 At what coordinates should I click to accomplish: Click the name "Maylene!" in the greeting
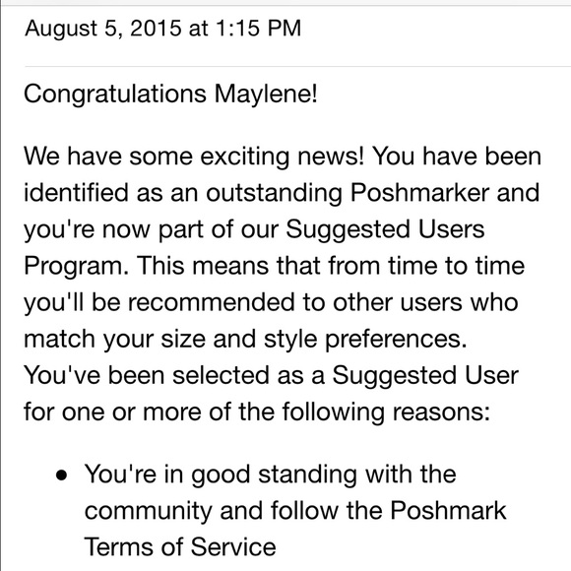tap(266, 95)
